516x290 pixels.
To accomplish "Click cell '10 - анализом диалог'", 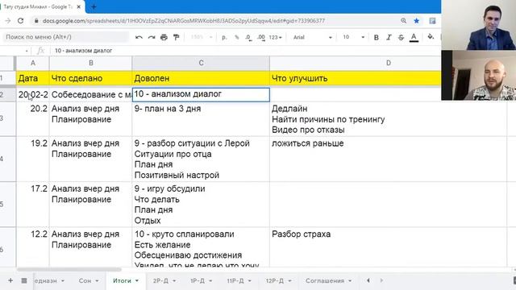I will click(201, 94).
